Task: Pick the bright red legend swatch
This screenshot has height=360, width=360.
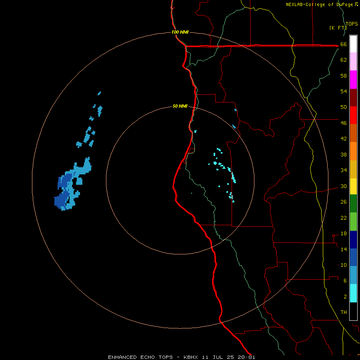Action: 353,115
